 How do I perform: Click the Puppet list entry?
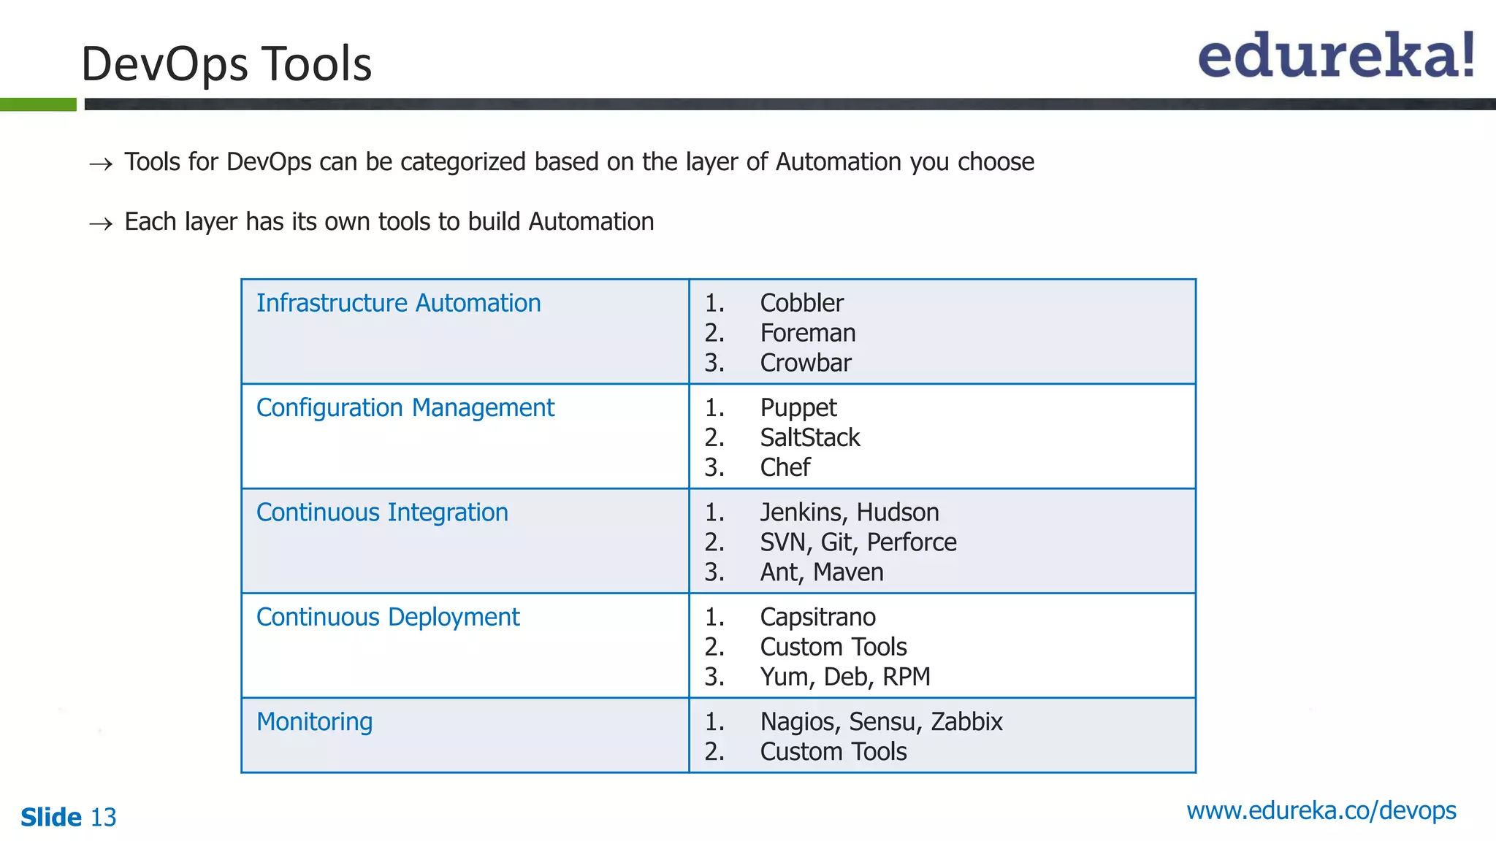coord(798,408)
